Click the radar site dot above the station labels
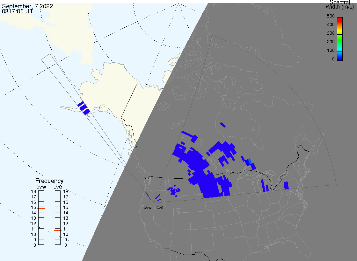 (x=154, y=202)
